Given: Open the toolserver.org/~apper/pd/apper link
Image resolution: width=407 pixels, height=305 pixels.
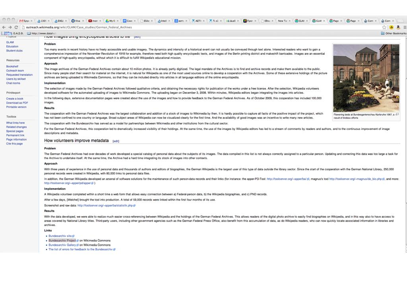Looking at the screenshot, I should click(68, 183).
